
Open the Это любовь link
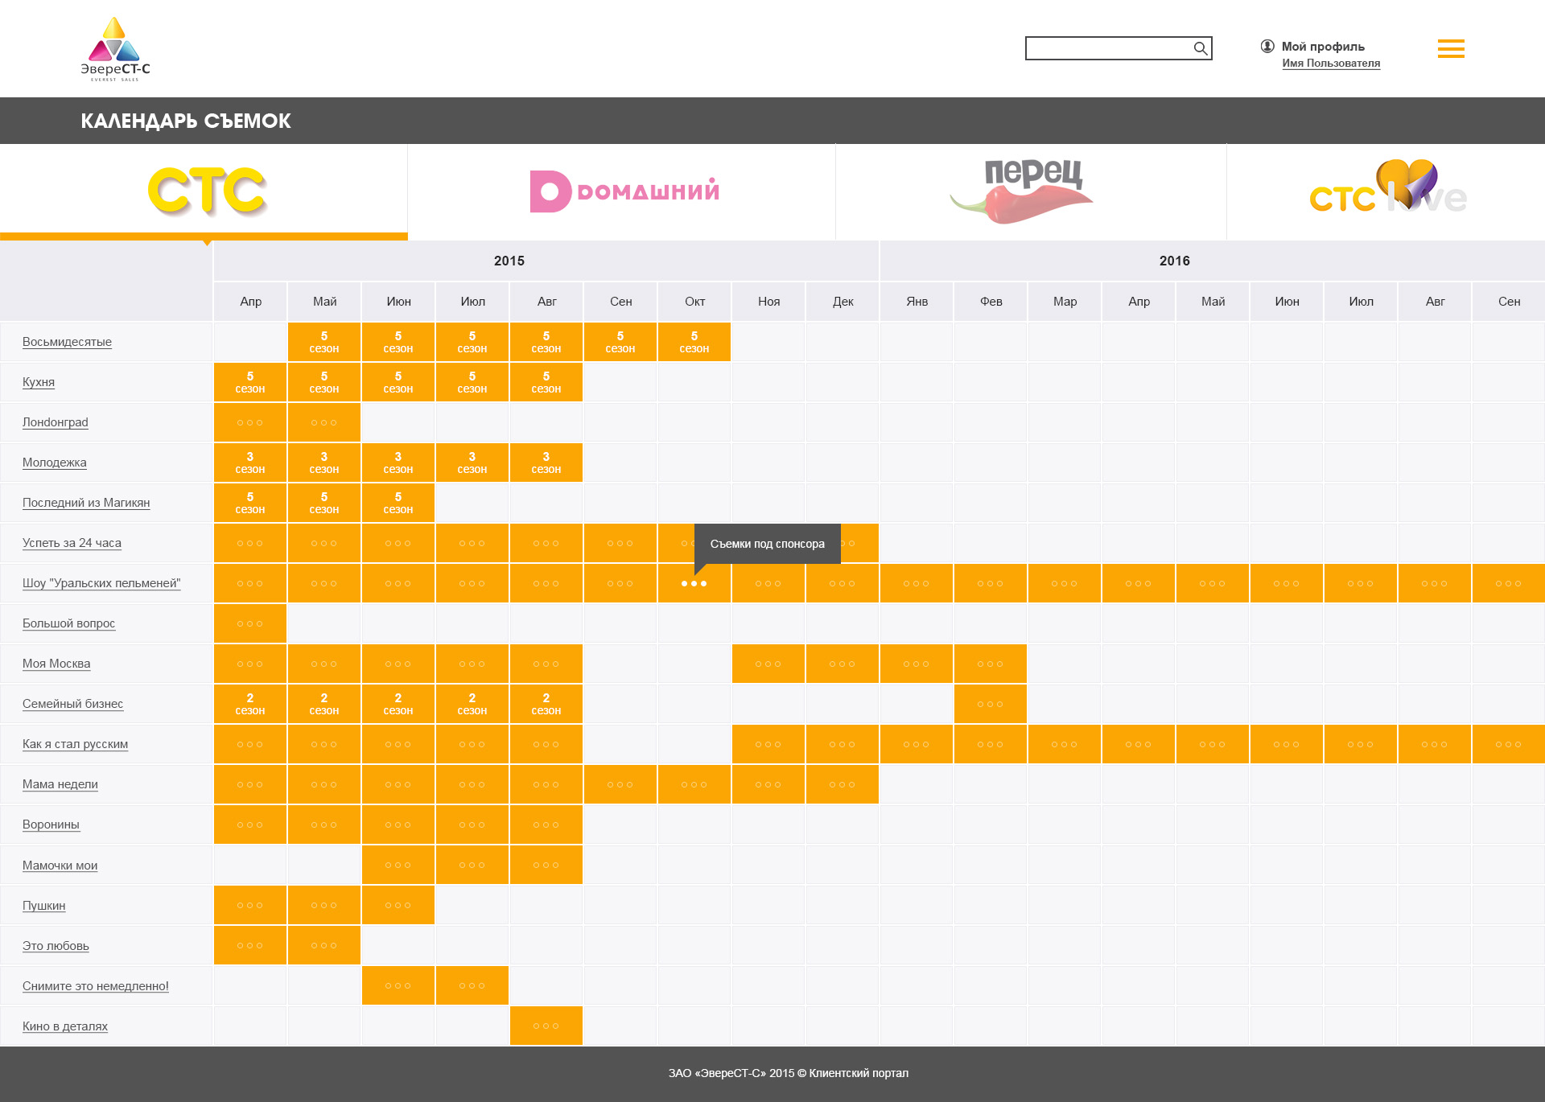point(56,946)
